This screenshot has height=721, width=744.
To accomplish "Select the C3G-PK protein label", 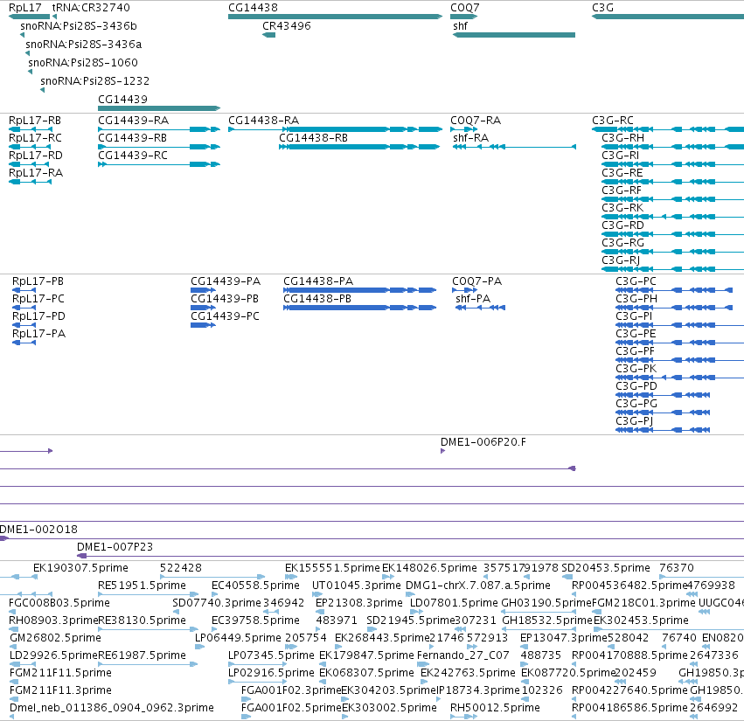I will pos(636,369).
